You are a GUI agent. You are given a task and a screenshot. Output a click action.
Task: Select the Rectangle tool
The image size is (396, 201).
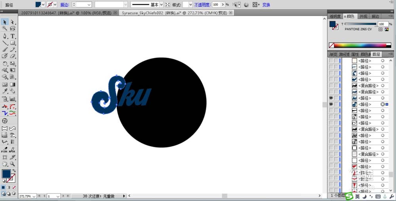pos(12,43)
